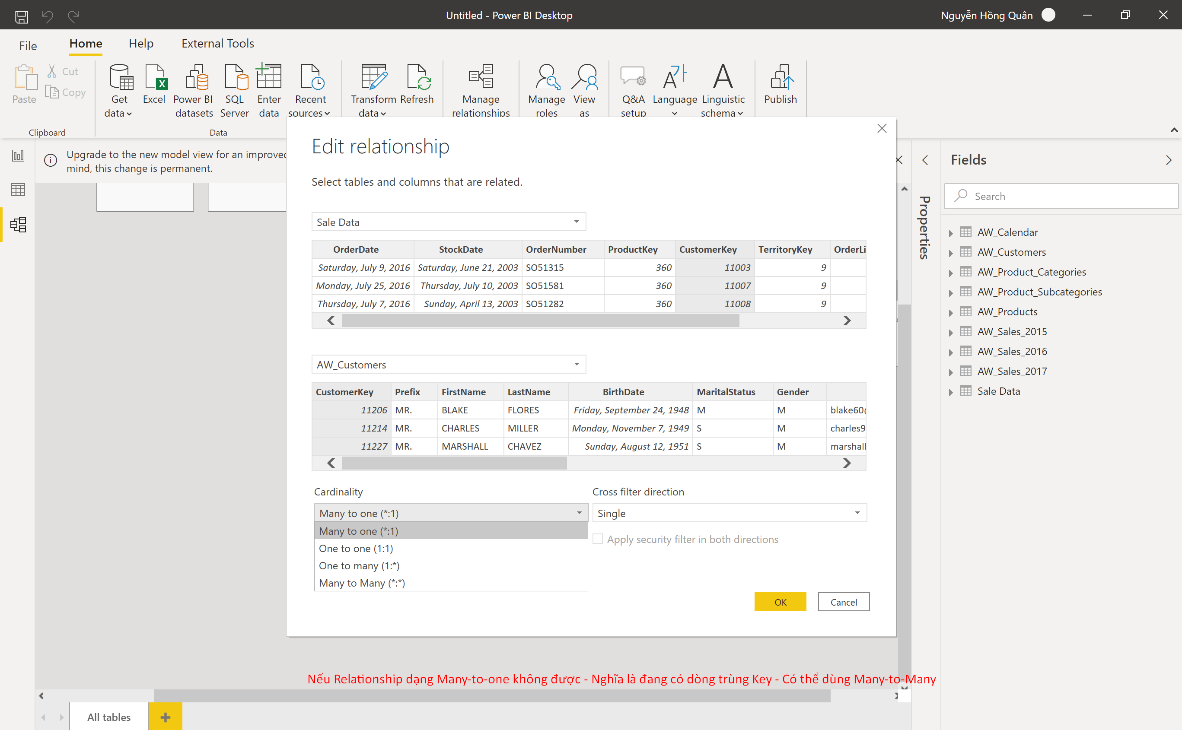Expand the AW_Product_Subcategories table
The width and height of the screenshot is (1182, 730).
951,292
